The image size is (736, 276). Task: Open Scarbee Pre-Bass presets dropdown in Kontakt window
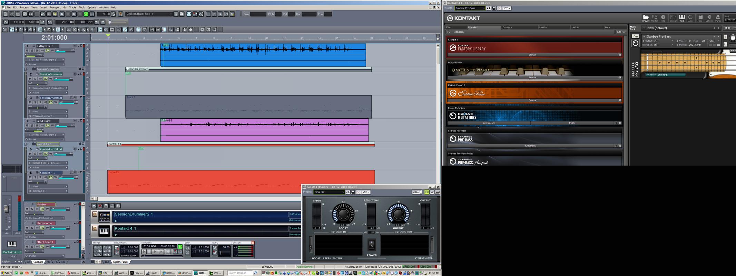coord(470,8)
